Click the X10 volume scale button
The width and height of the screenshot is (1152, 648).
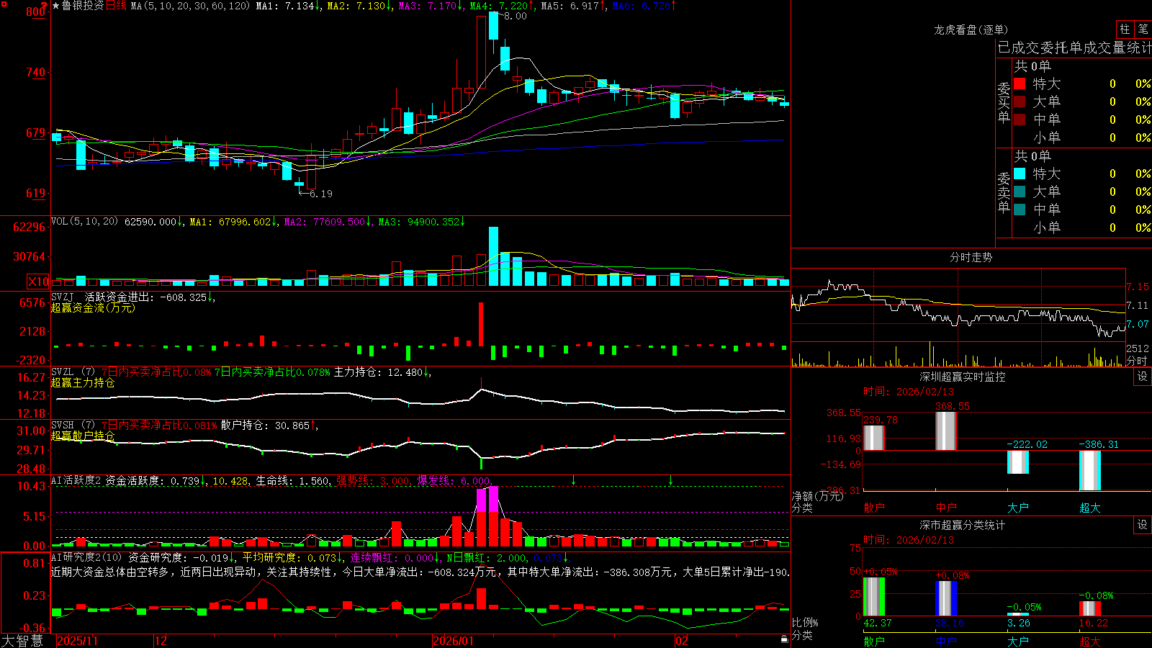pyautogui.click(x=38, y=282)
